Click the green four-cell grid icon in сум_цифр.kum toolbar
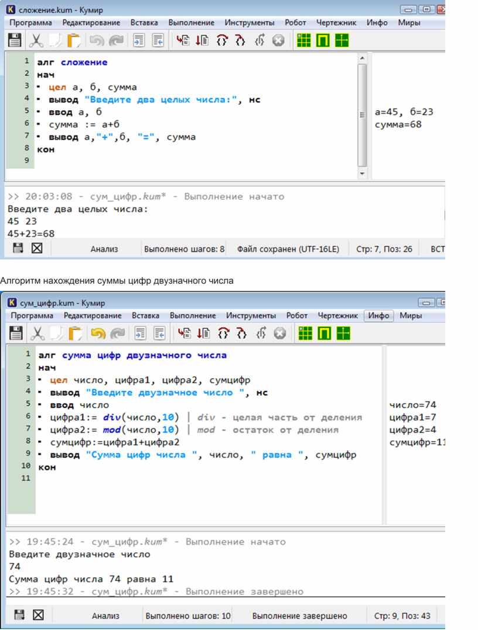Screen dimensions: 478x630 [x=343, y=333]
